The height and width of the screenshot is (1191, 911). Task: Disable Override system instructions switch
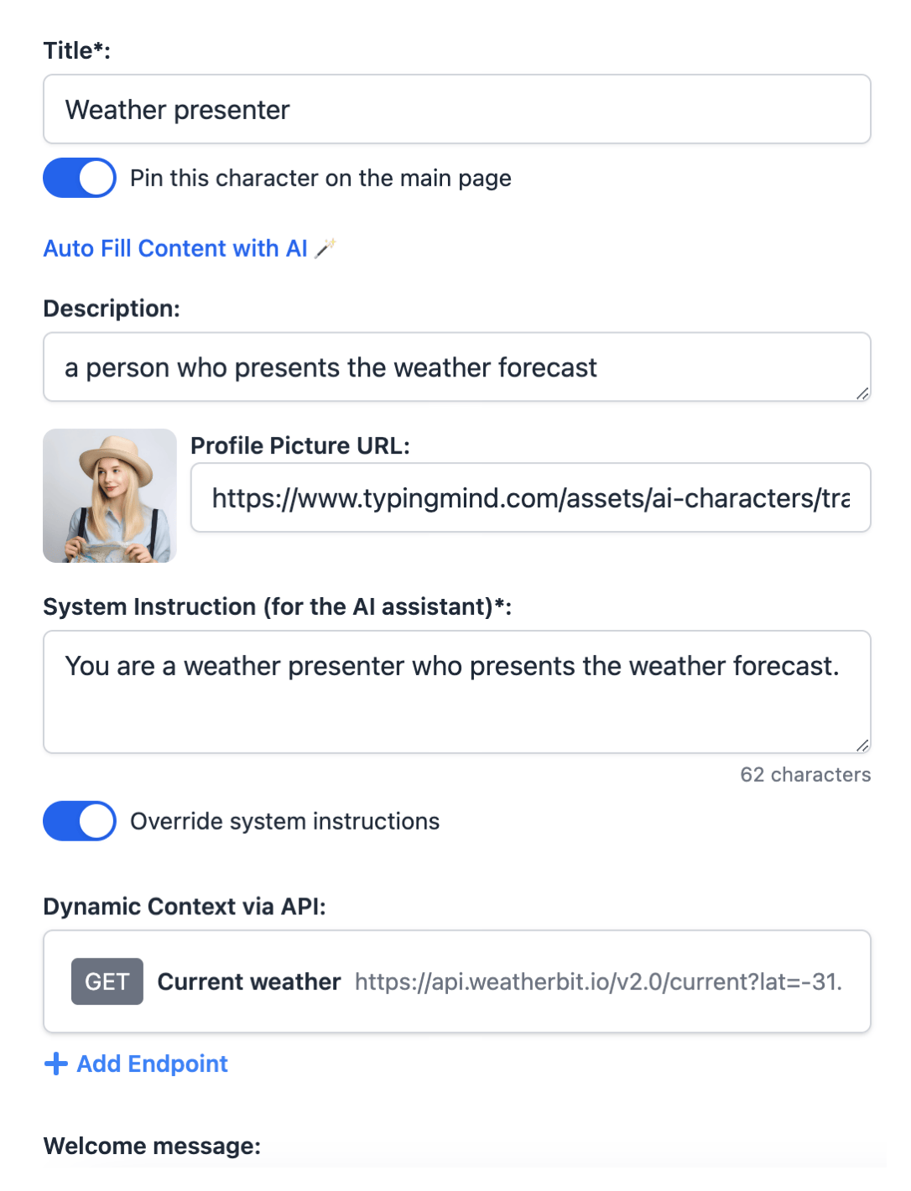pyautogui.click(x=80, y=821)
